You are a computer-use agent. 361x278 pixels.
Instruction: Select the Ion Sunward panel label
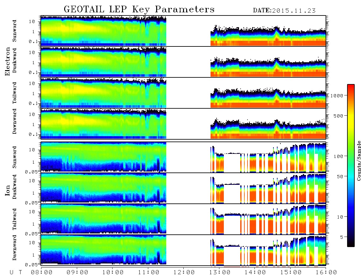click(x=15, y=157)
